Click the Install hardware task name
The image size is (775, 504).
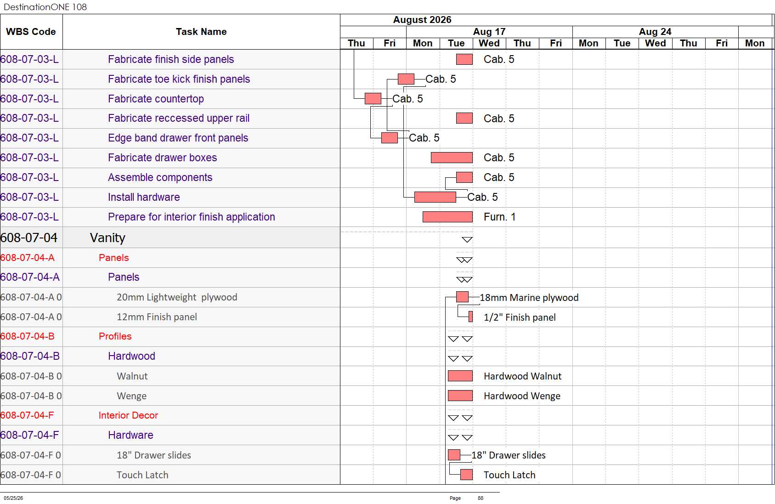point(144,197)
